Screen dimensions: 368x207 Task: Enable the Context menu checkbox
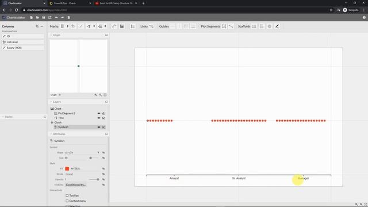(x=67, y=201)
